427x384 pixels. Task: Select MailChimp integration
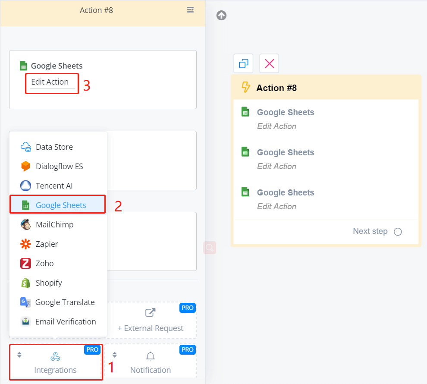pyautogui.click(x=54, y=224)
